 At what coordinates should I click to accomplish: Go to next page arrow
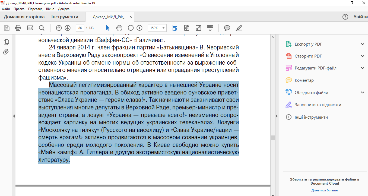(x=68, y=28)
